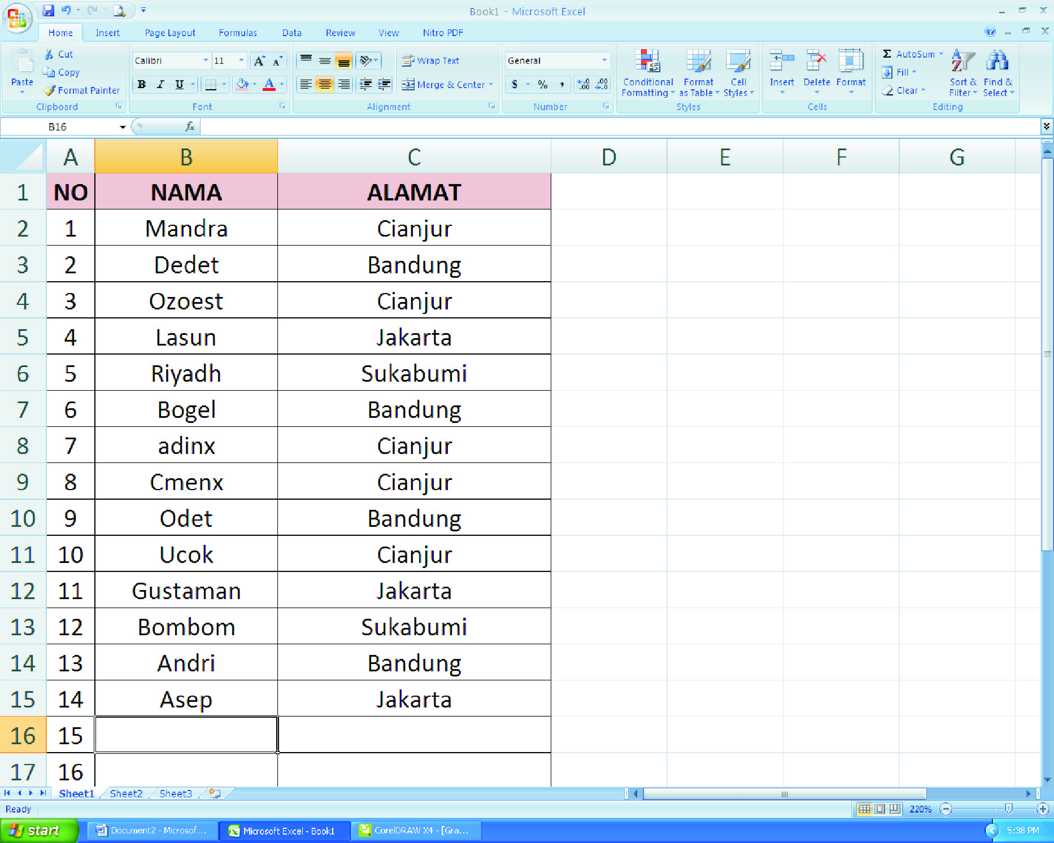1054x843 pixels.
Task: Click the Zoom Out minus button
Action: (x=946, y=809)
